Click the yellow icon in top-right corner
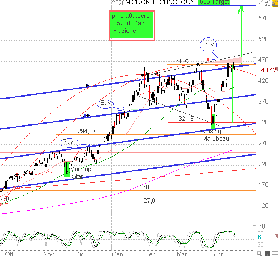Image resolution: width=278 pixels, height=256 pixels. coord(274,2)
